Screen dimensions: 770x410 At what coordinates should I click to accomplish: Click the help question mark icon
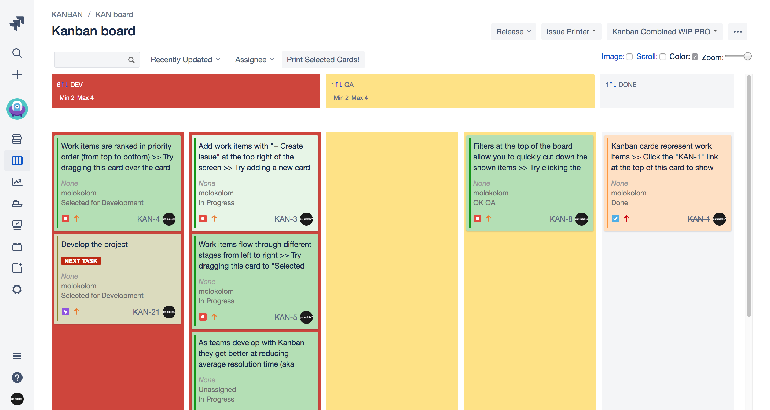coord(17,378)
